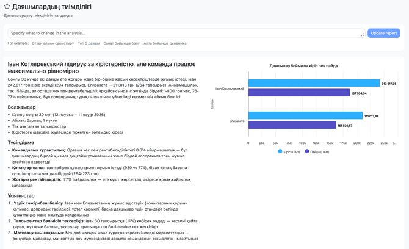The image size is (409, 249).
Task: Click the purple Пайда (UAH) legend dot
Action: pyautogui.click(x=307, y=151)
